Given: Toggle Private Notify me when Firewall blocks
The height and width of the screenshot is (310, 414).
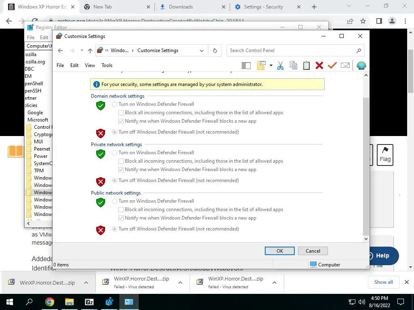Looking at the screenshot, I should coord(121,170).
